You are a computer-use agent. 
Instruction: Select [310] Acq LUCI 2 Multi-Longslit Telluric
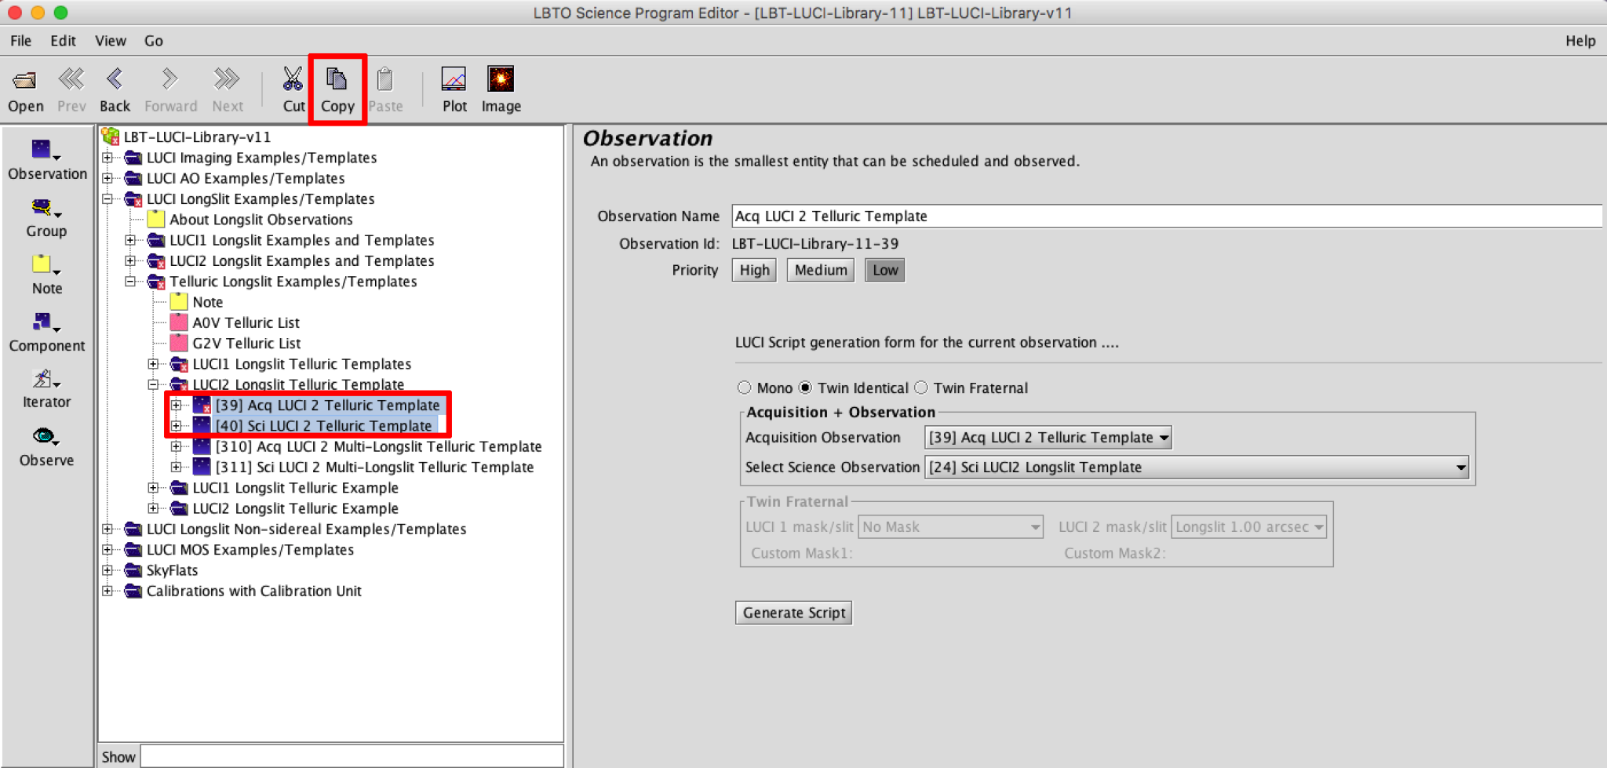378,446
